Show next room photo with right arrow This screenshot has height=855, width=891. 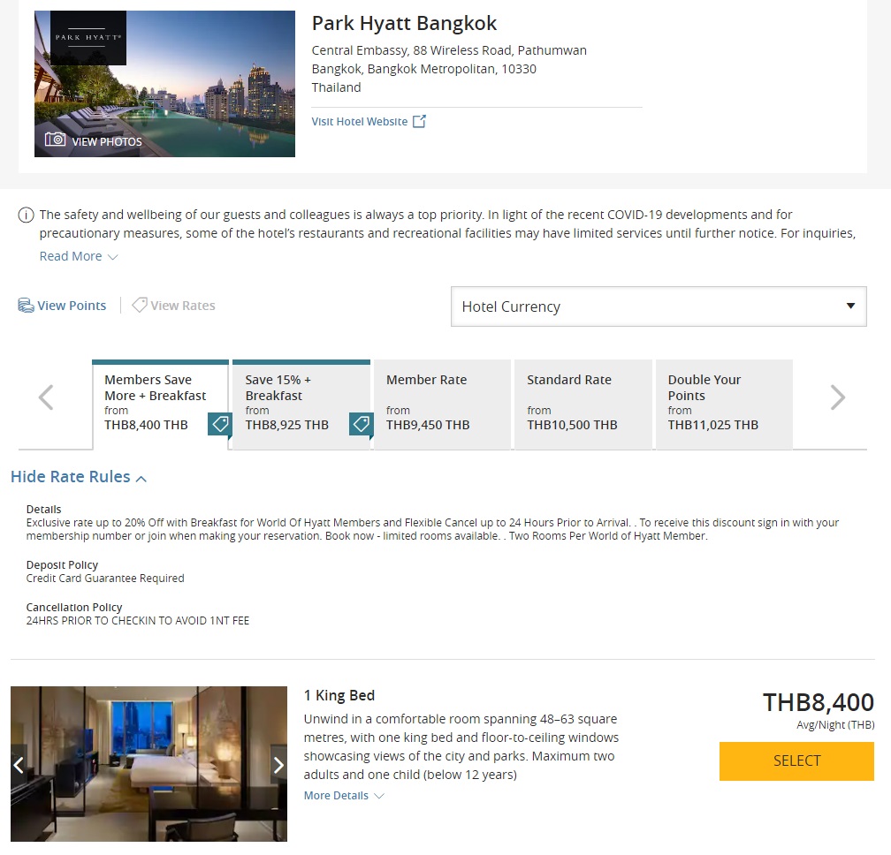point(278,765)
